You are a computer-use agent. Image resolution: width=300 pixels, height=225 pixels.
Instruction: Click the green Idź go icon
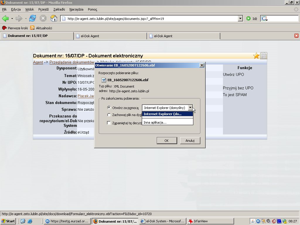(x=248, y=18)
